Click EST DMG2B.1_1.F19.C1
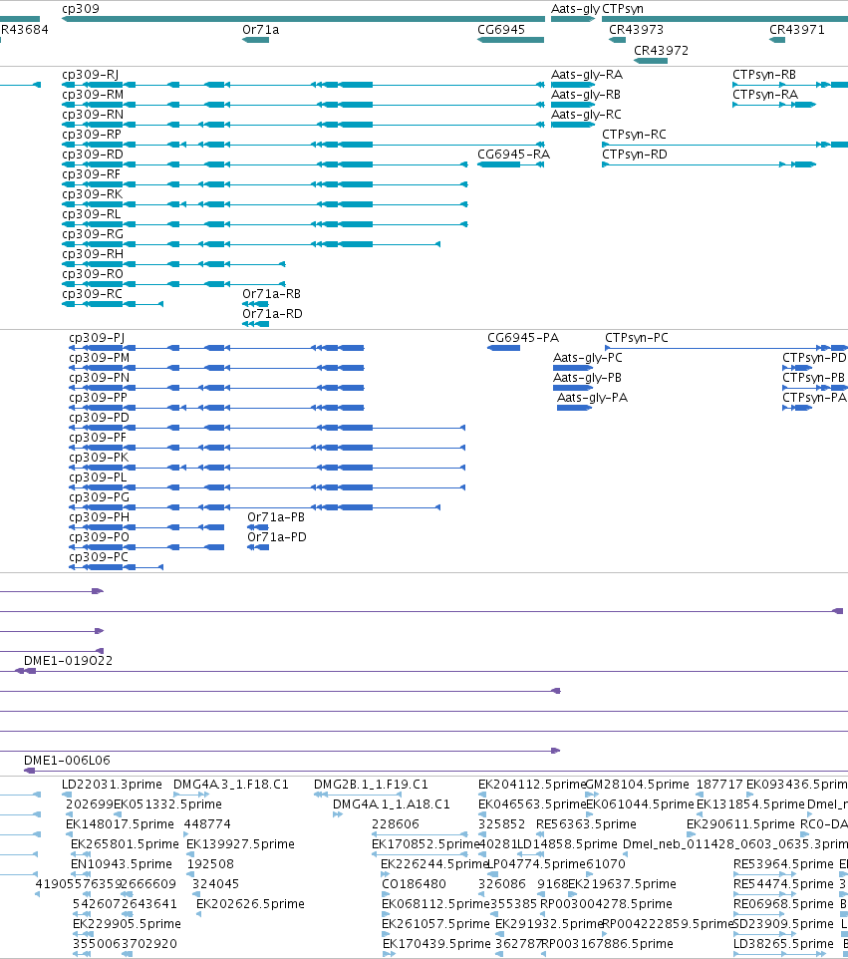 [358, 795]
